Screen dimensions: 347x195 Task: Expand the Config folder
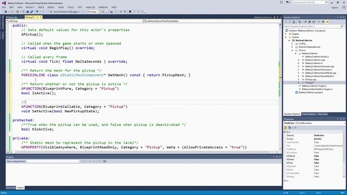tap(292, 43)
